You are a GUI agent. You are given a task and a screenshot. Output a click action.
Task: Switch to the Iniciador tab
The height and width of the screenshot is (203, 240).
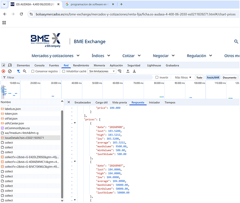coord(154,102)
